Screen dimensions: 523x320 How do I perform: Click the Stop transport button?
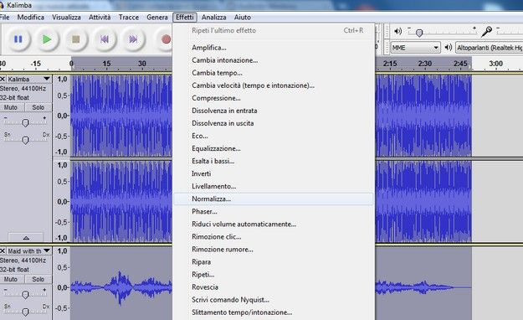tap(76, 39)
